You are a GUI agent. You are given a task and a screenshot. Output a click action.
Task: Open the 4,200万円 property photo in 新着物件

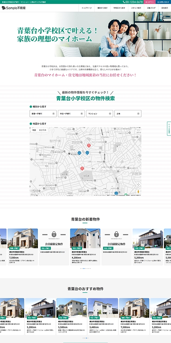85,238
